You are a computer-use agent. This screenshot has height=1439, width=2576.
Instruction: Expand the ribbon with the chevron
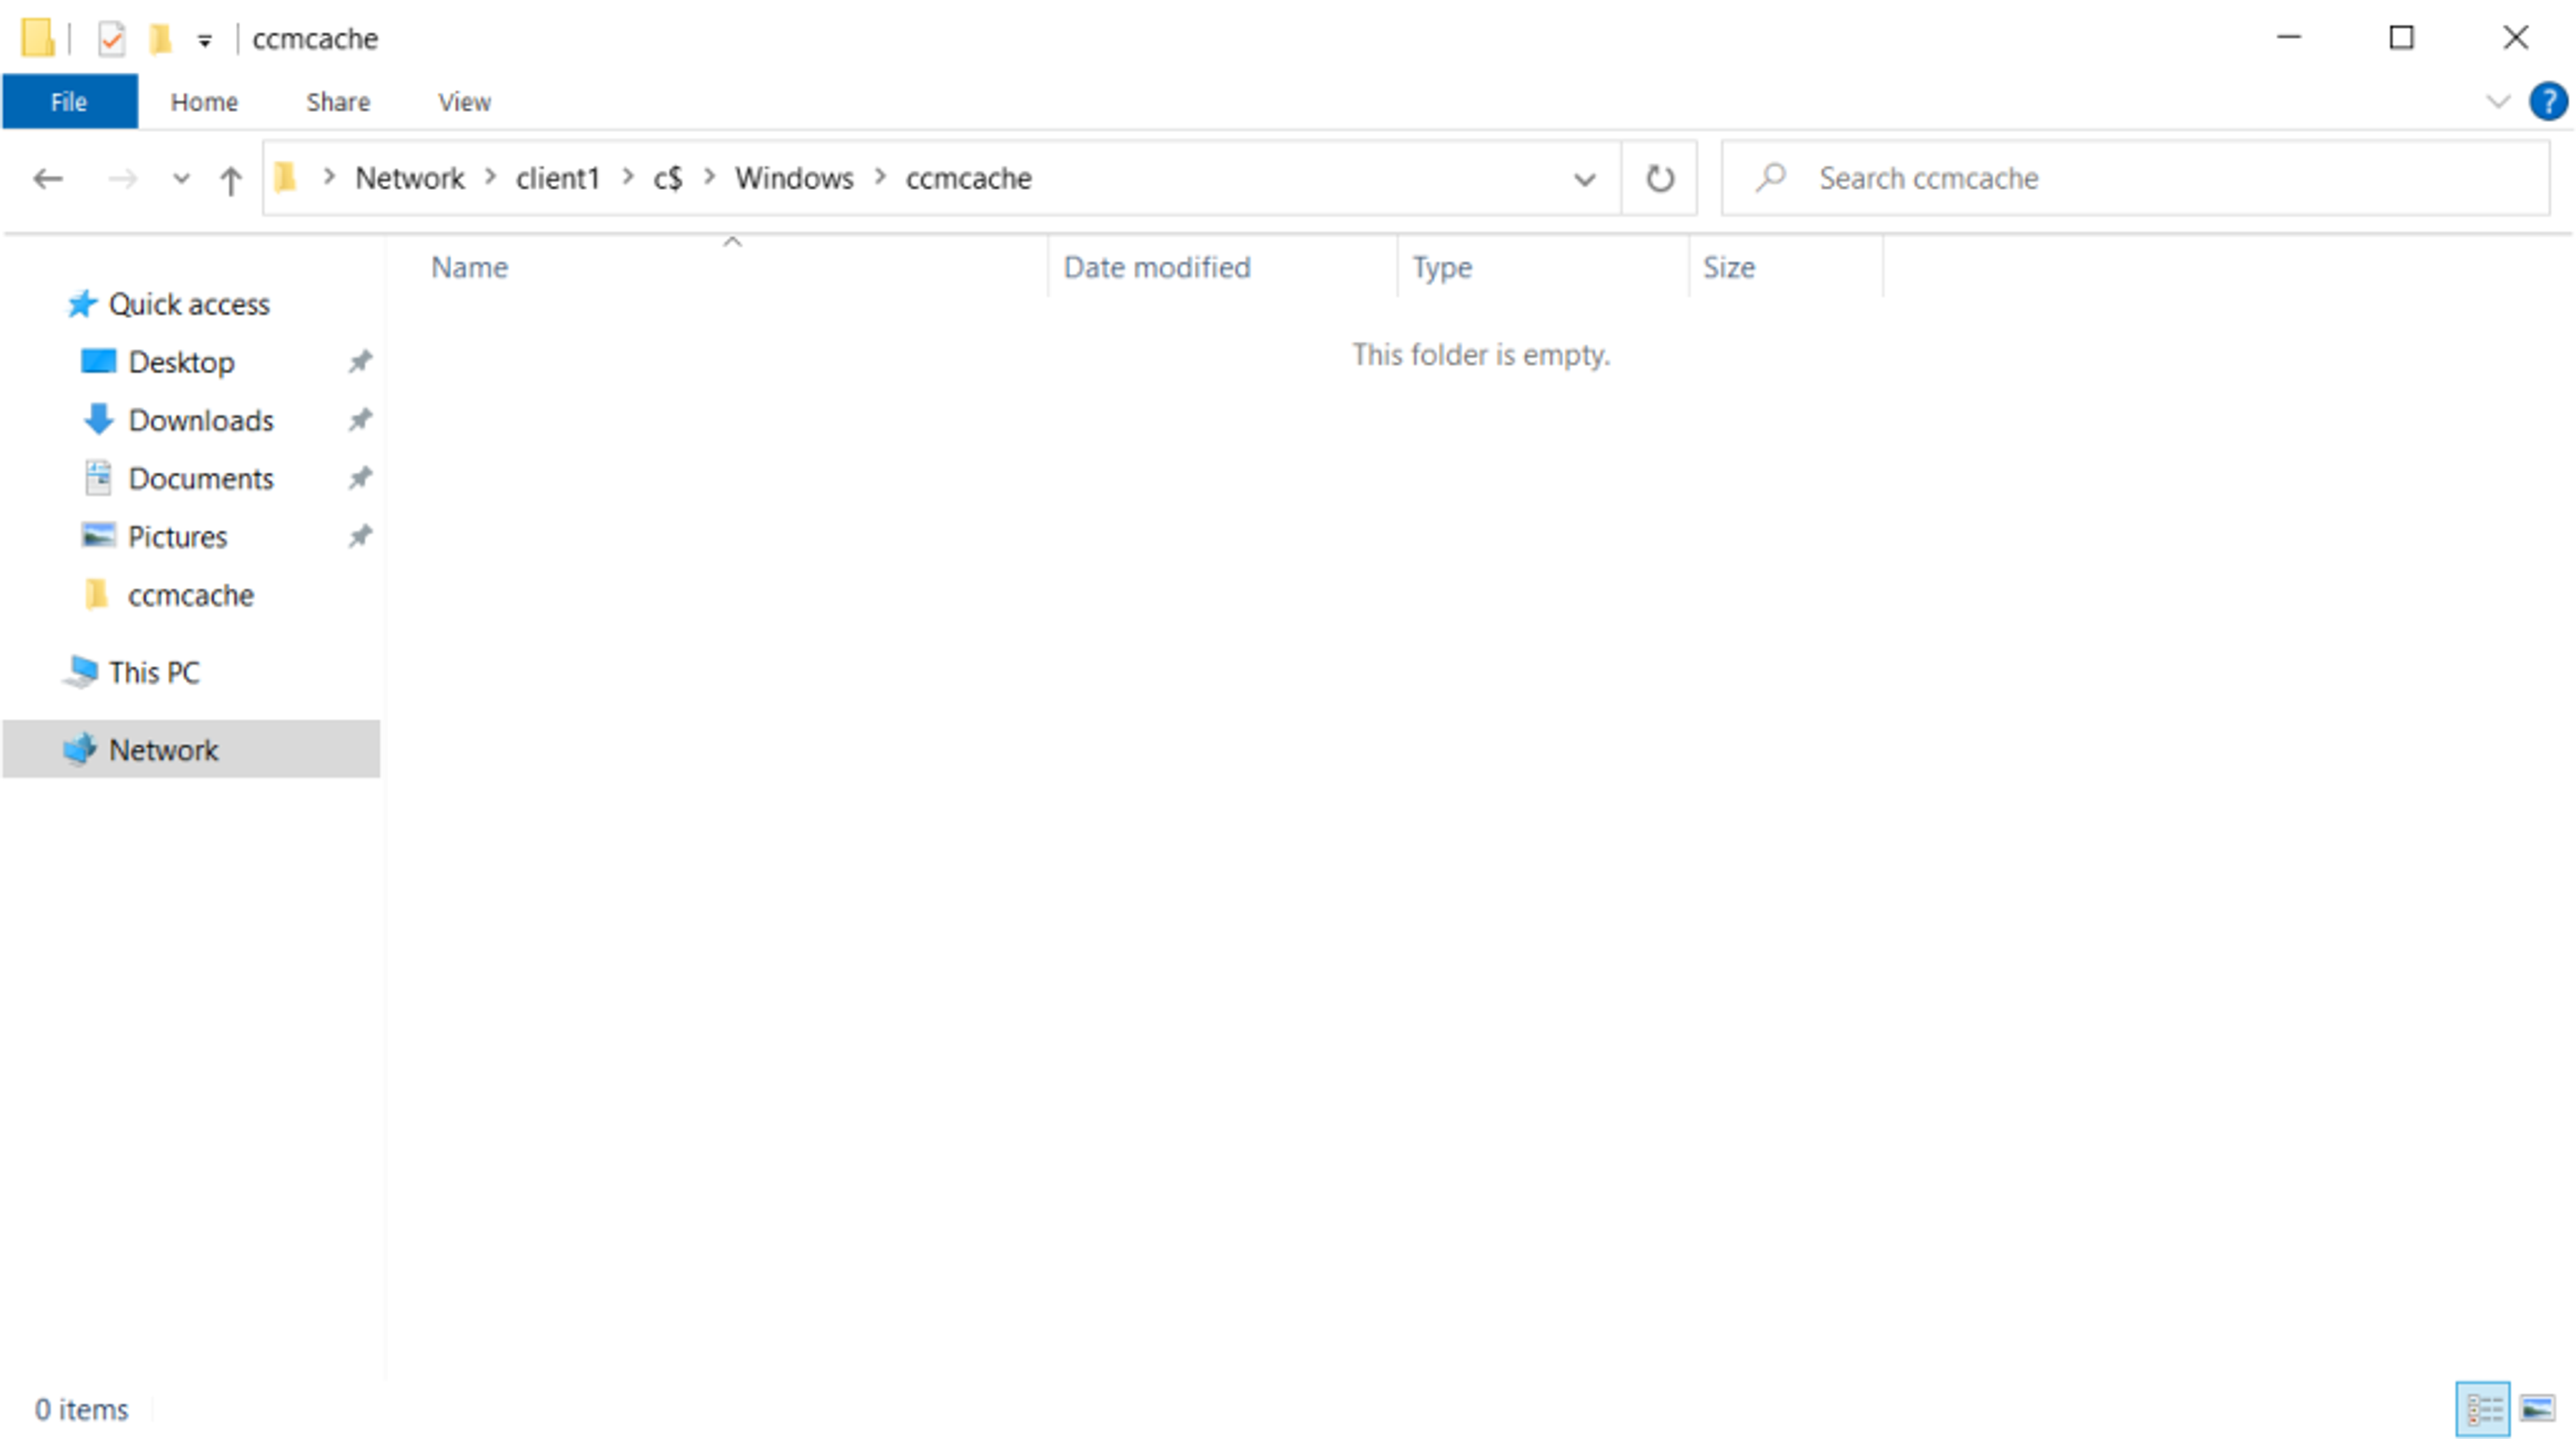tap(2497, 101)
